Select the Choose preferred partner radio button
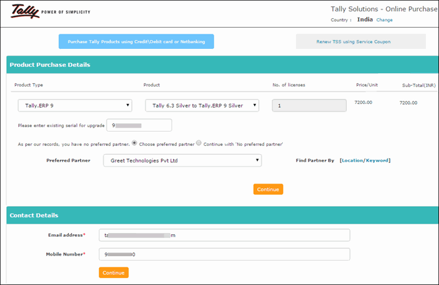The height and width of the screenshot is (285, 439). pos(134,143)
